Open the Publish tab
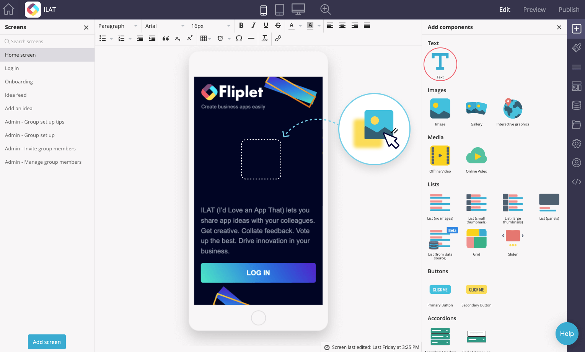 569,10
